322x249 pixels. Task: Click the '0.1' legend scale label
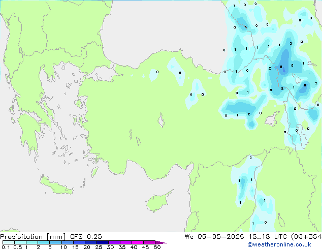click(x=6, y=247)
